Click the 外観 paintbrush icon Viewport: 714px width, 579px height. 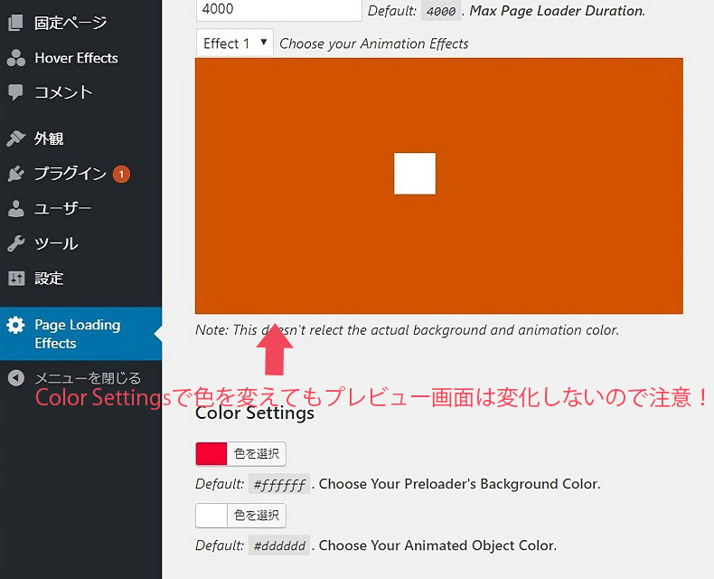pyautogui.click(x=16, y=138)
